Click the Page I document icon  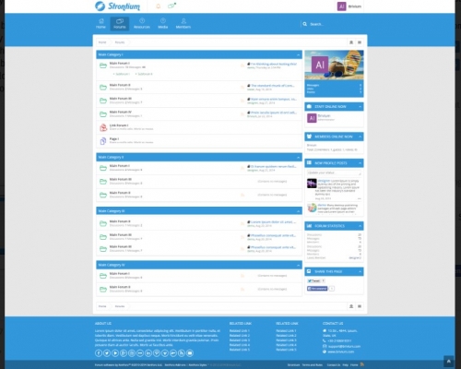(103, 141)
